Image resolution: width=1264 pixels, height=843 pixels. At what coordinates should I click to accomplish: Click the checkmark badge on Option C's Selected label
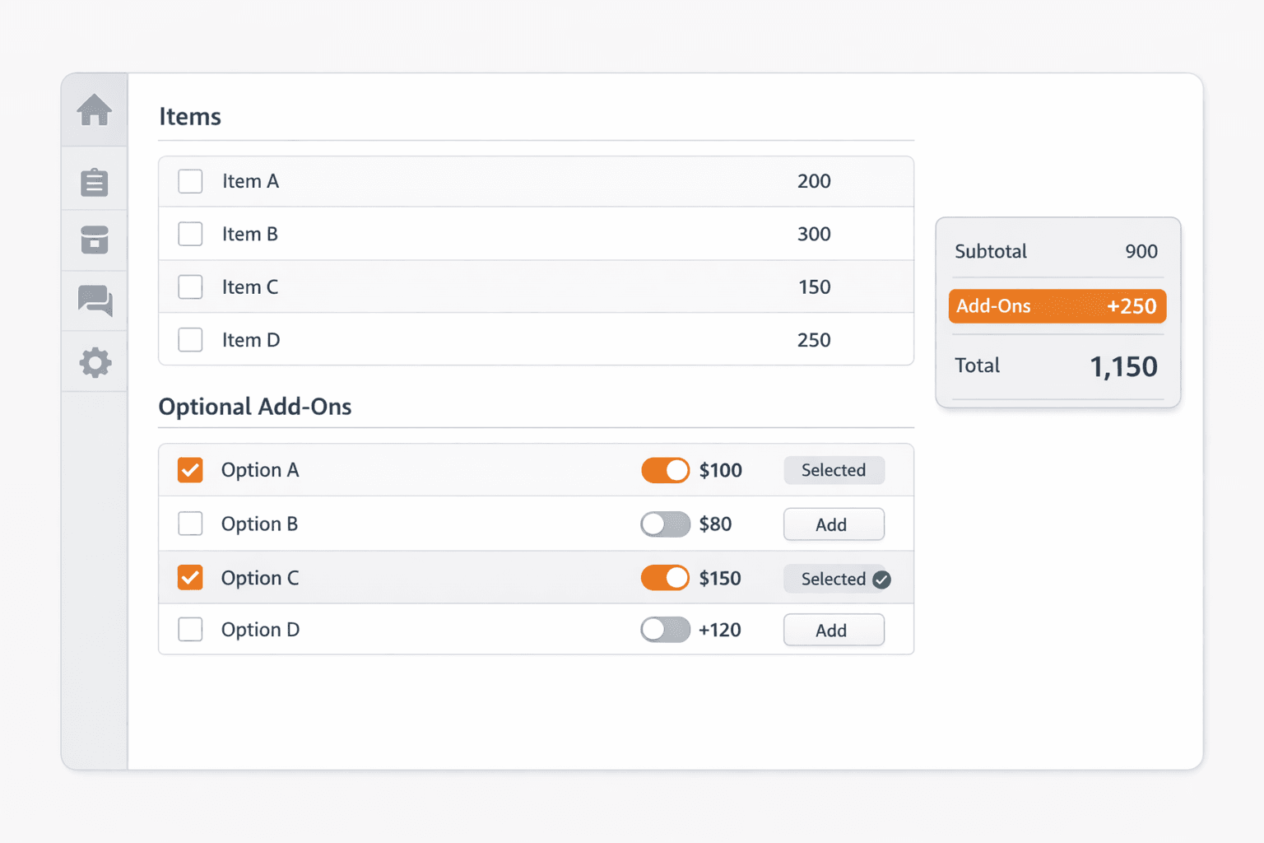click(x=882, y=580)
